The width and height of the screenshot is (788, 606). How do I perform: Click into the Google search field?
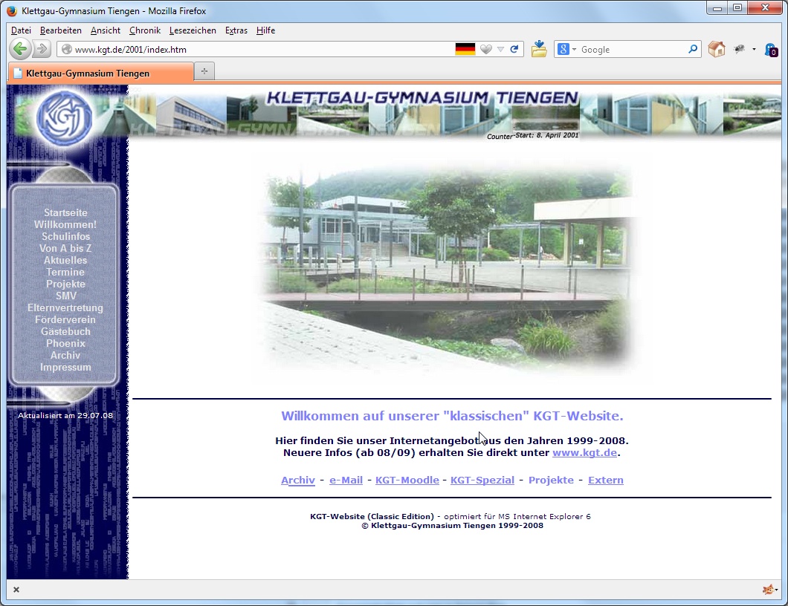(632, 49)
